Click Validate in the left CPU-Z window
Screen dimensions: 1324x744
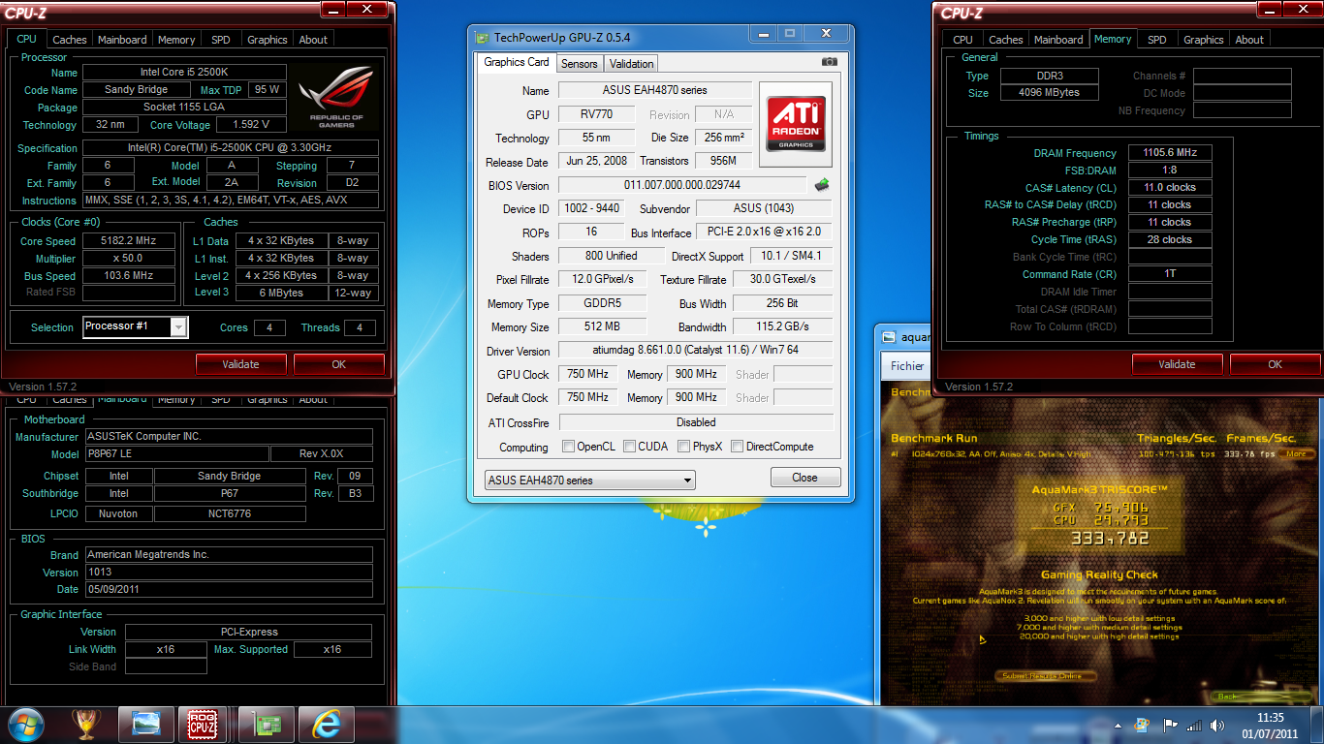point(240,364)
